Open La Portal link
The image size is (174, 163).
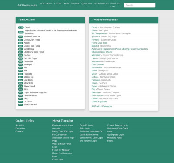[28, 102]
